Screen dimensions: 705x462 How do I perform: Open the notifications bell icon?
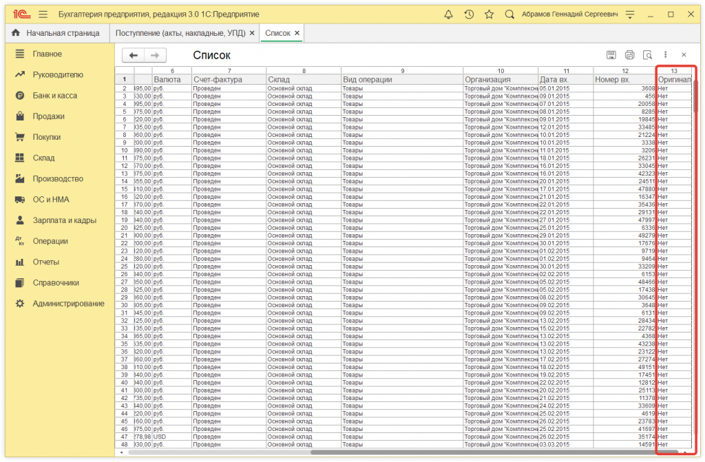449,14
